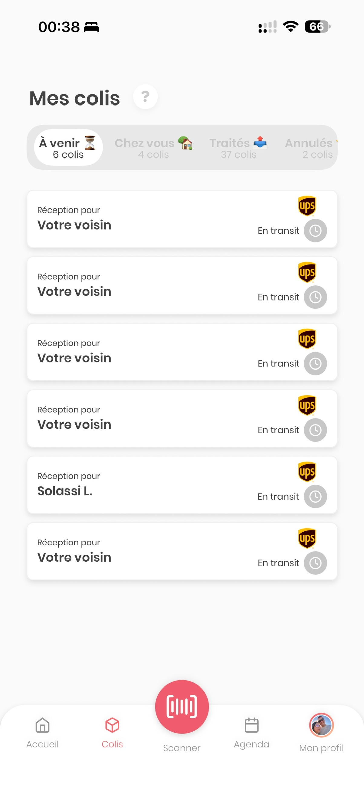Tap the UPS logo on Solassi L. parcel
This screenshot has width=364, height=791.
point(307,472)
